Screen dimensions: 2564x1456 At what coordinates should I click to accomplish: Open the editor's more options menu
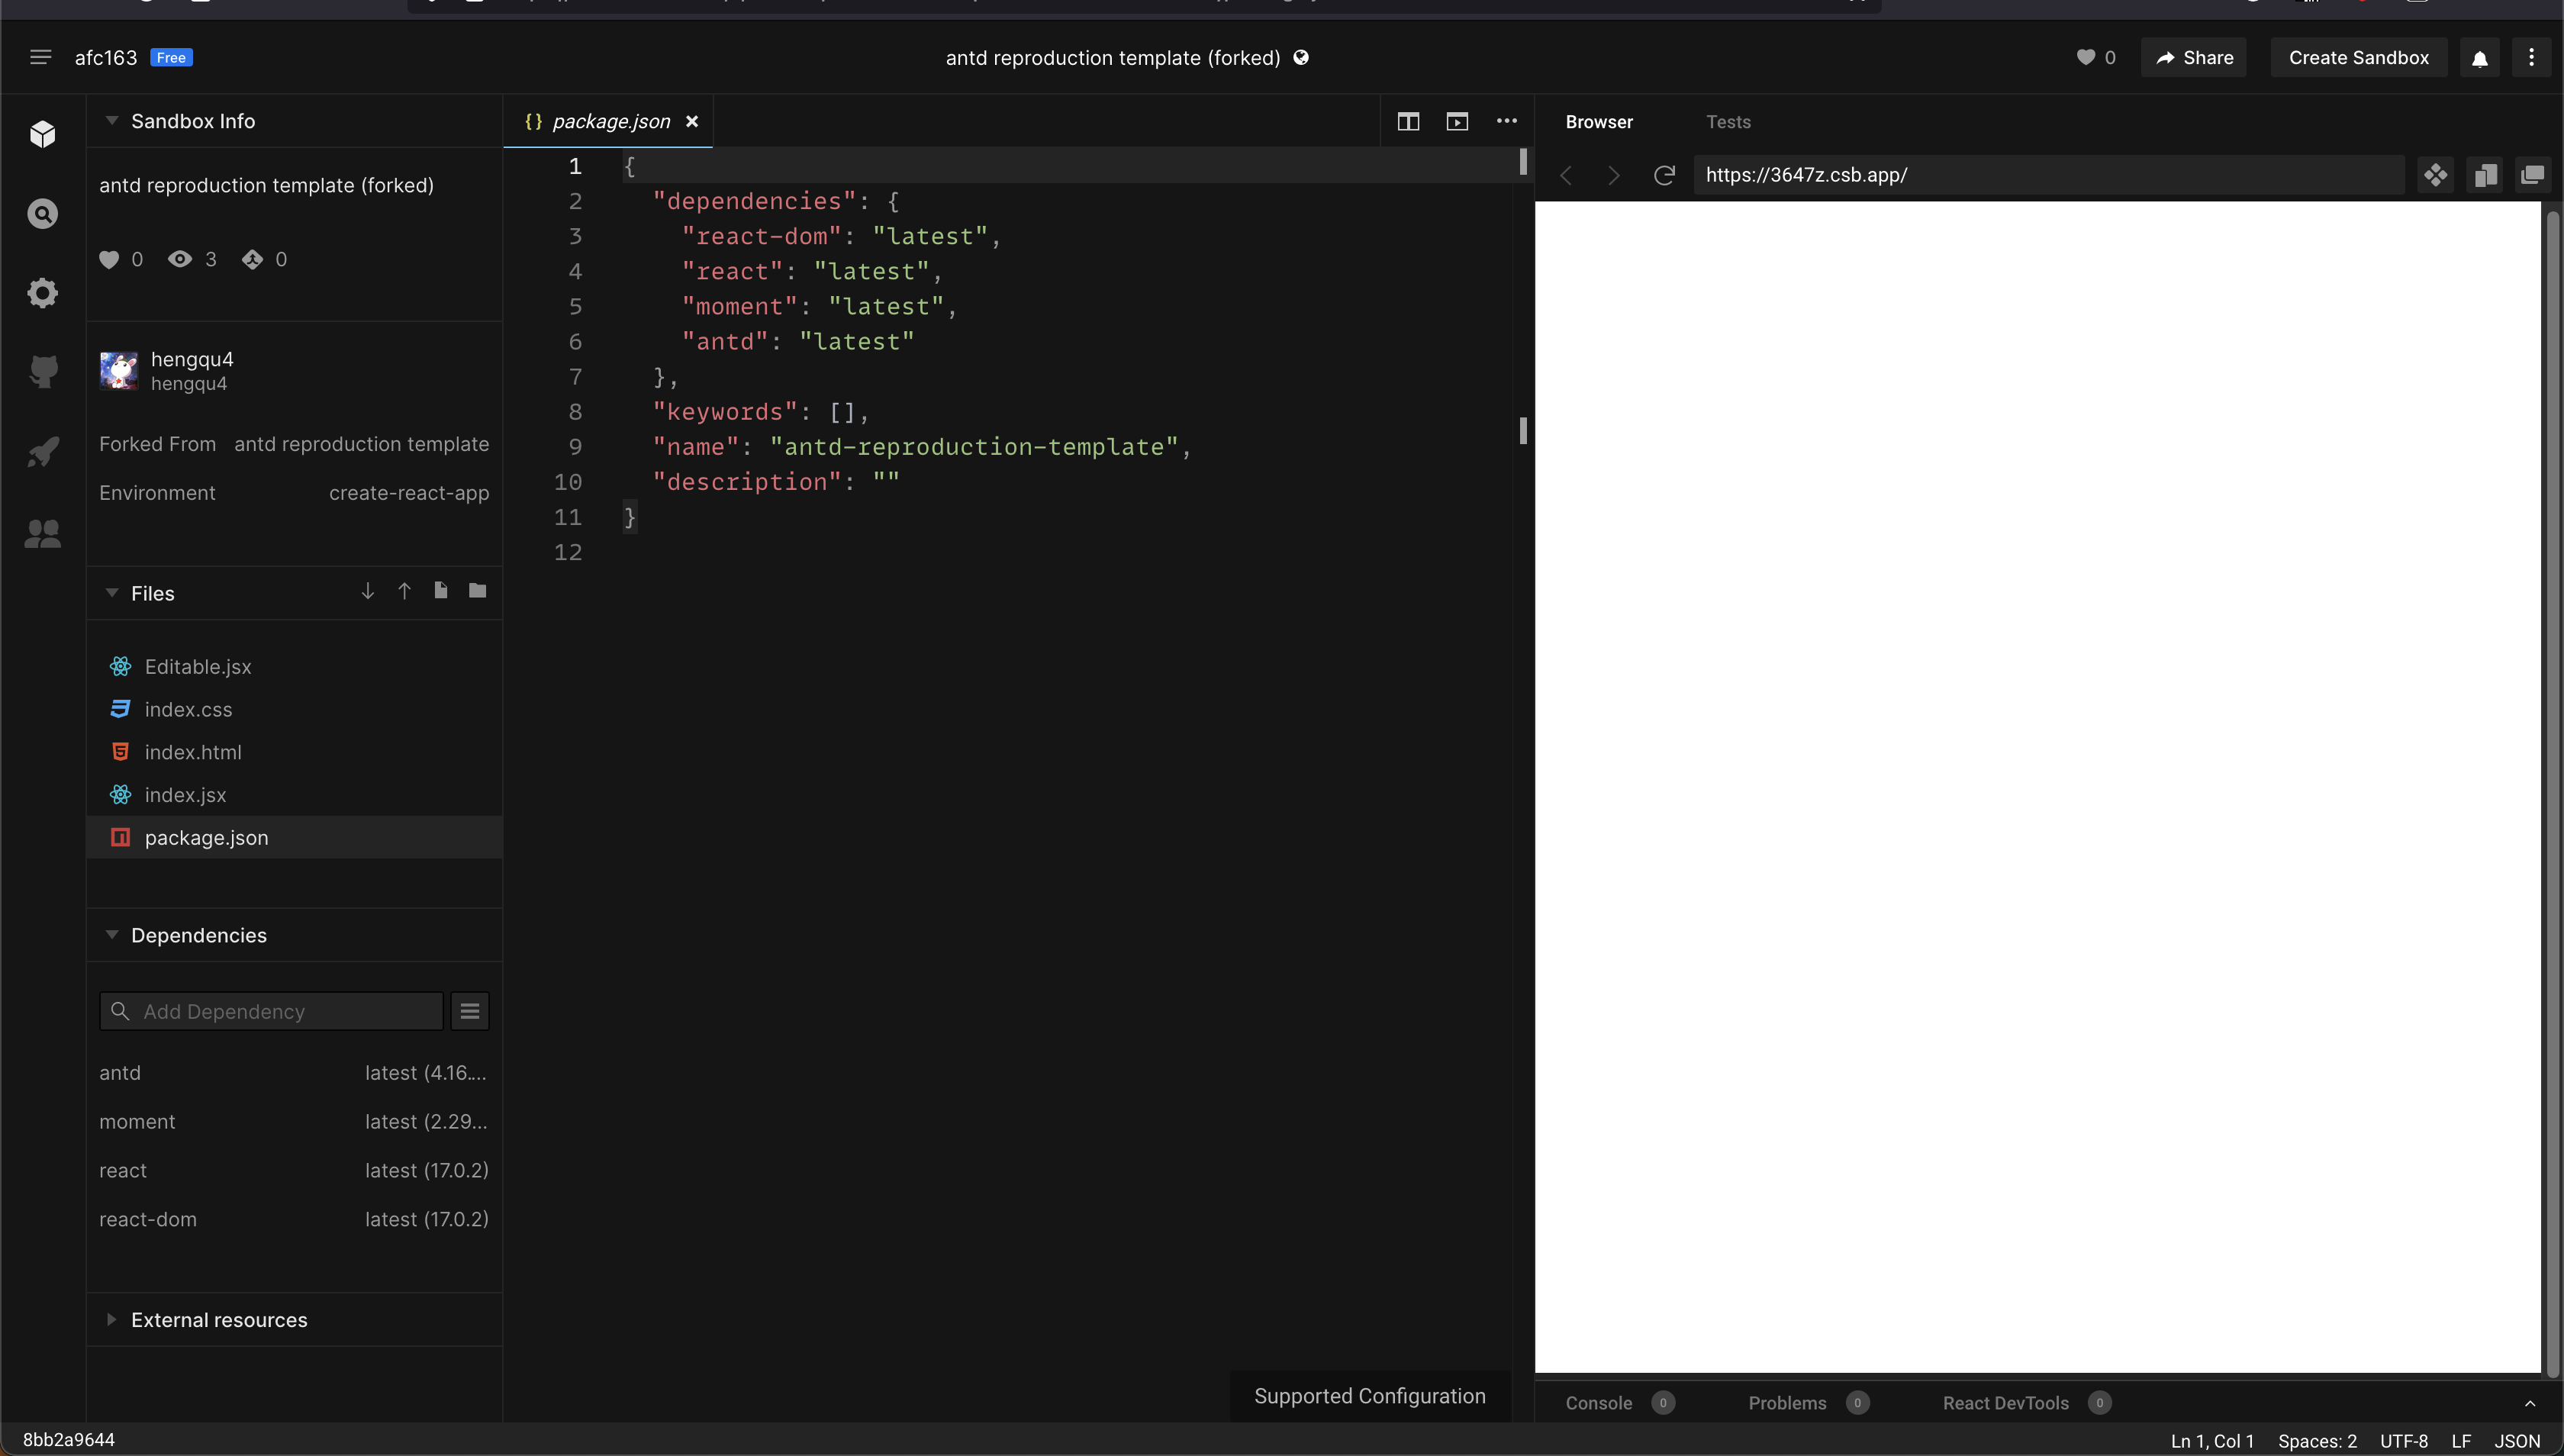(x=1506, y=121)
